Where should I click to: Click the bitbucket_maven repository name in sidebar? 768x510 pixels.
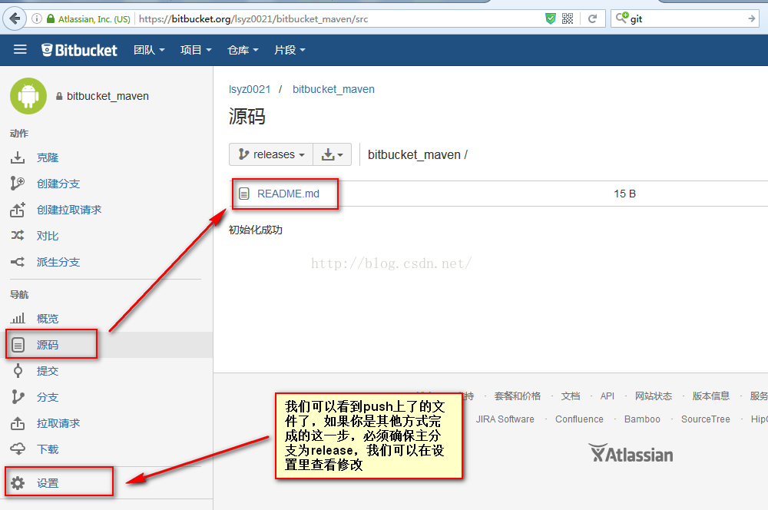[x=108, y=96]
